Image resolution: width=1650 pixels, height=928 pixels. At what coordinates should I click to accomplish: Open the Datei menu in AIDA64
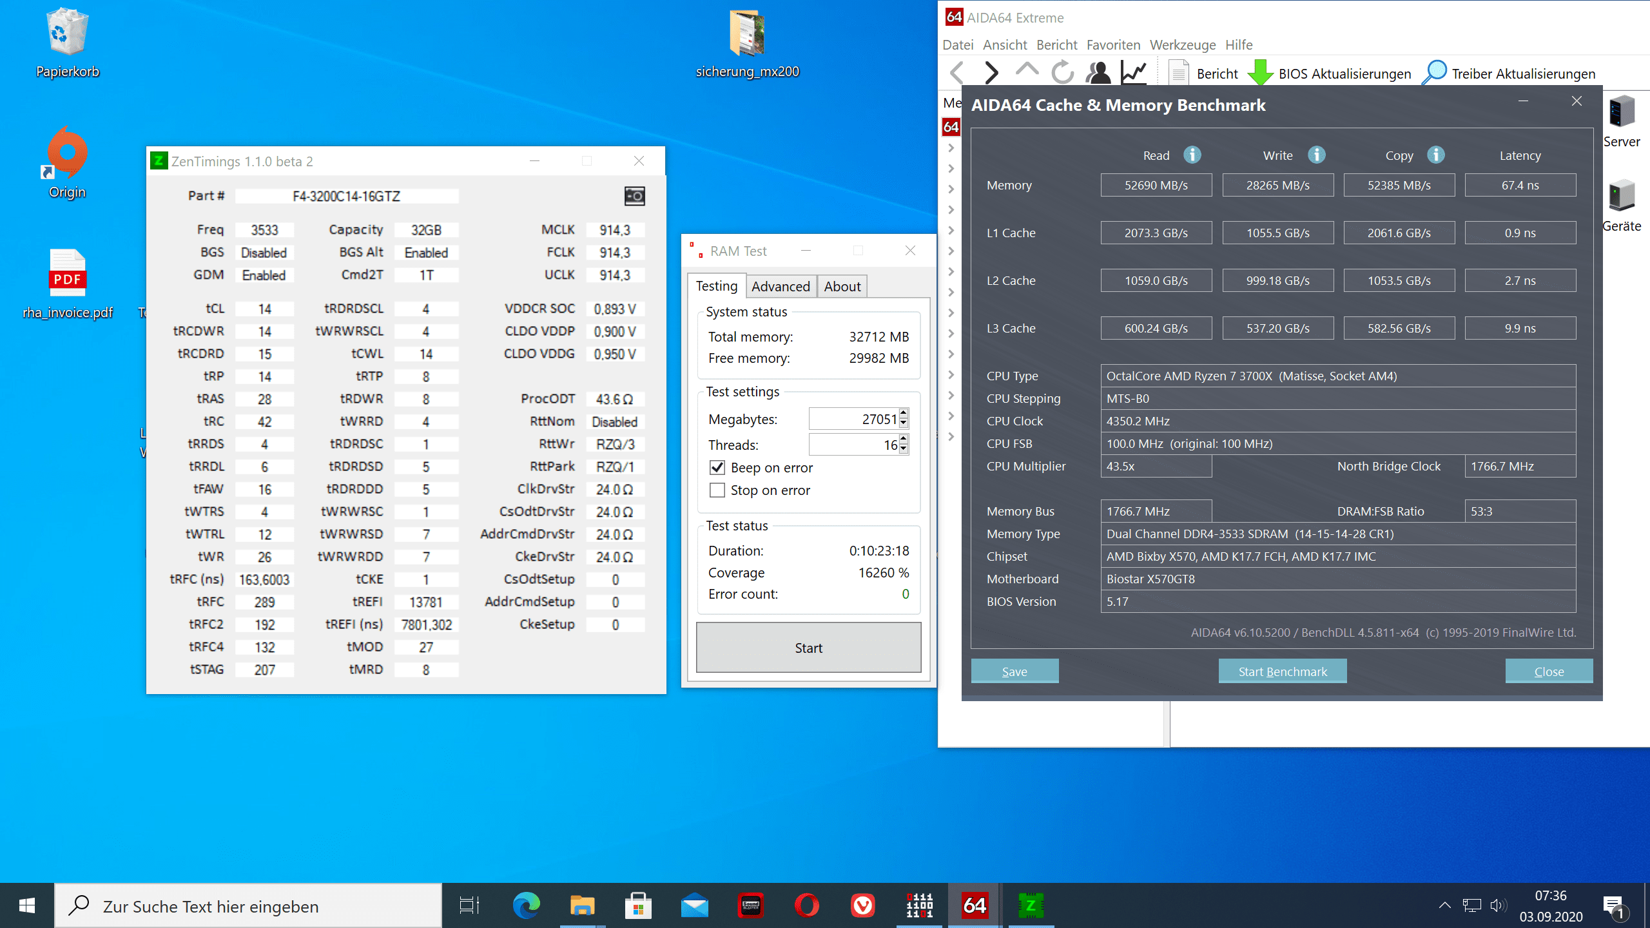[x=958, y=45]
